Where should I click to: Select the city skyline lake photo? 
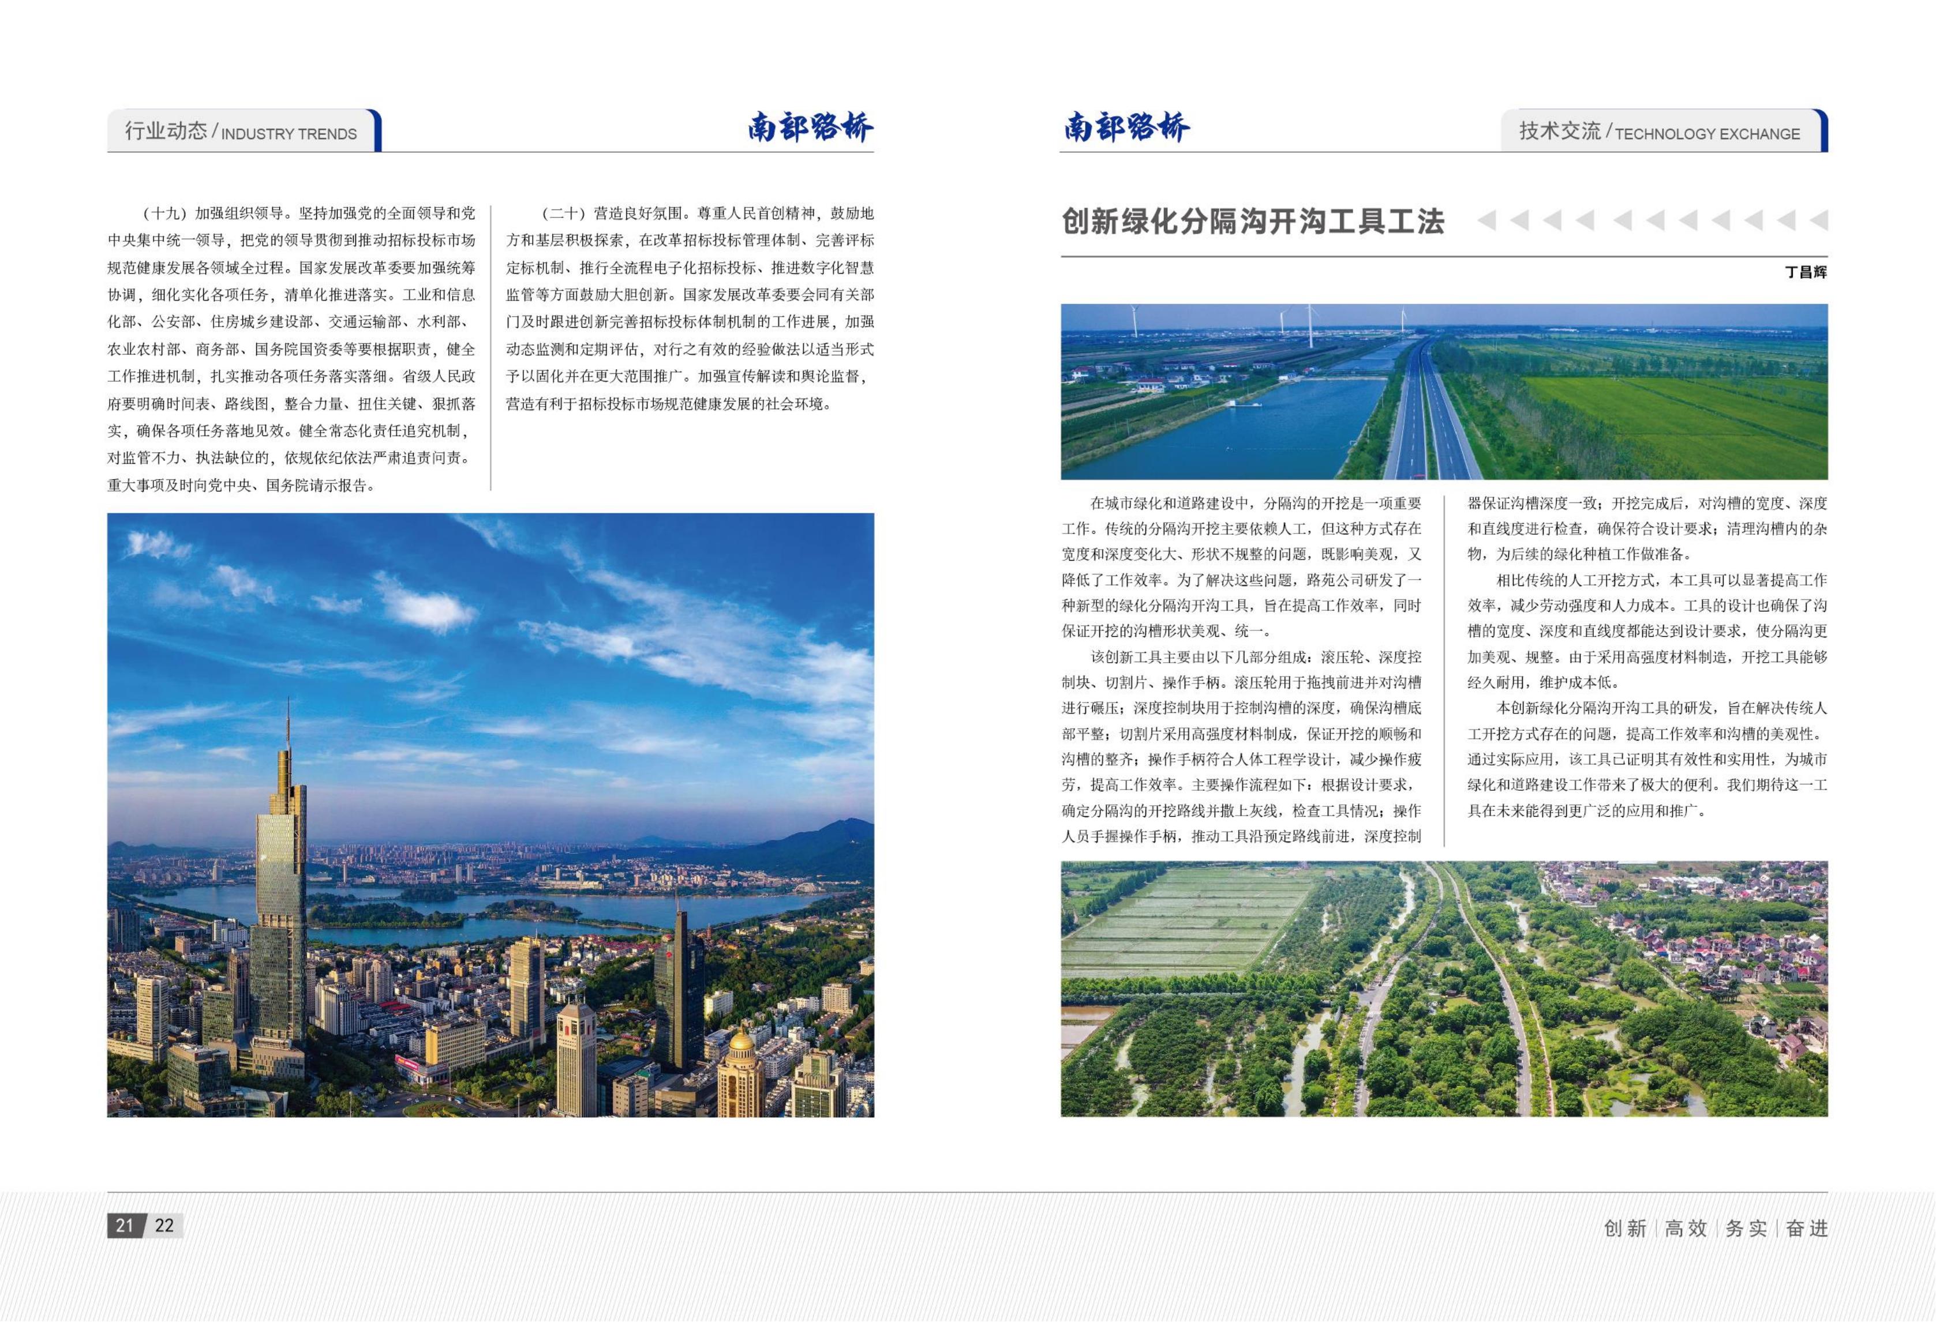click(x=490, y=815)
